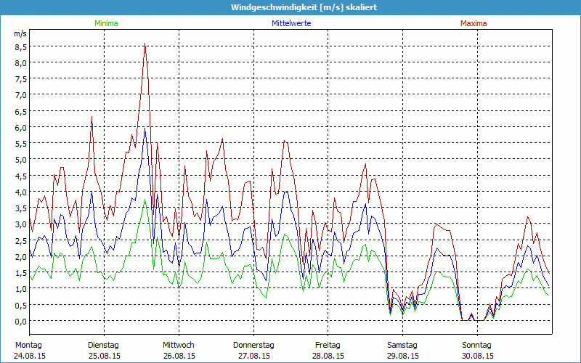Click the '0,0' y-axis value
581x363 pixels.
21,322
